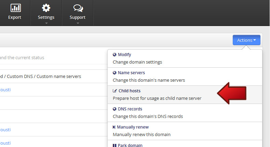Expand the caret under Settings
Viewport: 270px width, 147px height.
(x=46, y=23)
